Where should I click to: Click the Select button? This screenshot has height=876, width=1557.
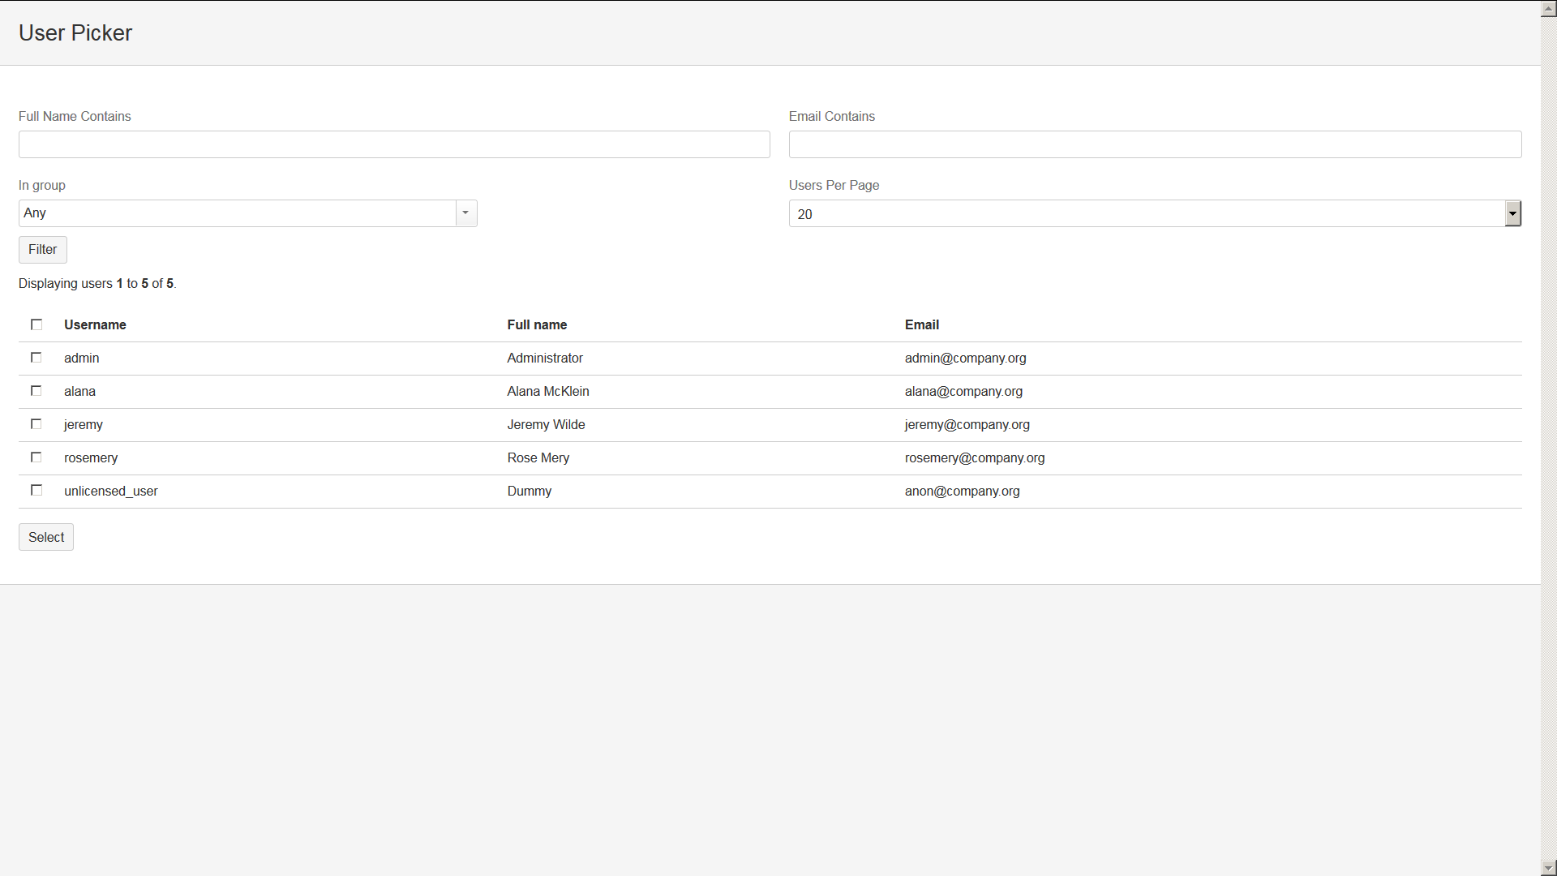point(46,537)
